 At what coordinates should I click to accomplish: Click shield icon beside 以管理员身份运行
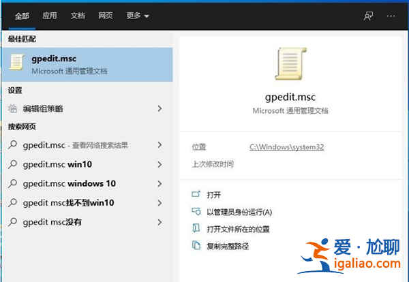pos(196,211)
